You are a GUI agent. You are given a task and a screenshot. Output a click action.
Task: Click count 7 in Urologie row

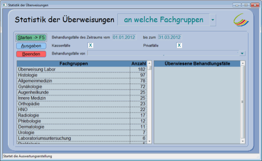144,133
